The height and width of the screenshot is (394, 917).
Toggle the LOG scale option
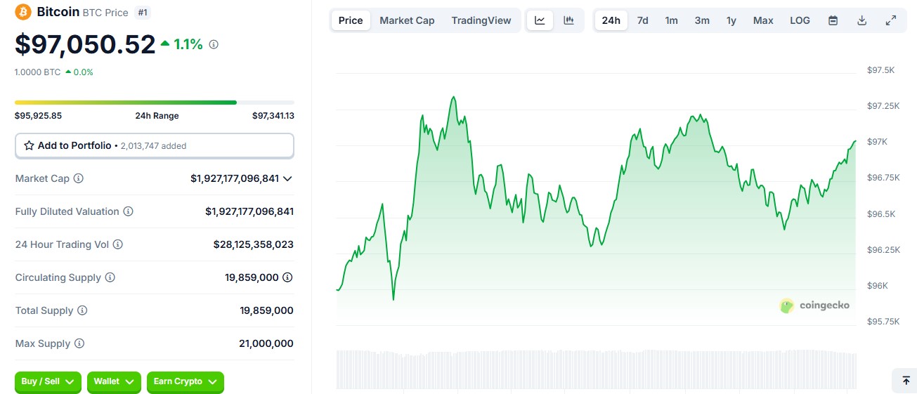coord(800,20)
